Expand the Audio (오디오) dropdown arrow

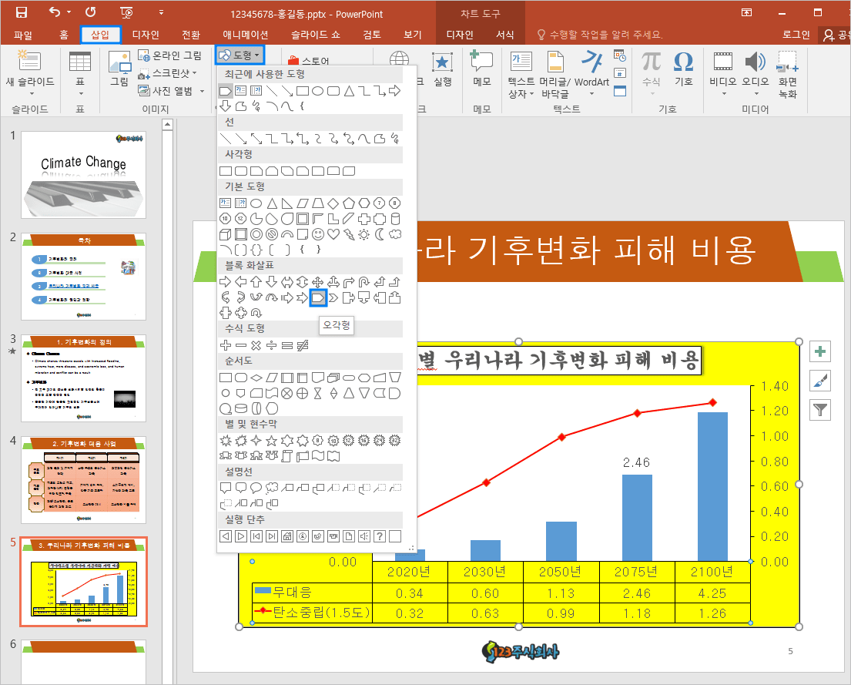[x=756, y=93]
